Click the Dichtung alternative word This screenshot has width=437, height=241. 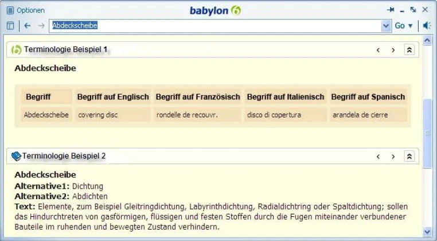coord(88,186)
